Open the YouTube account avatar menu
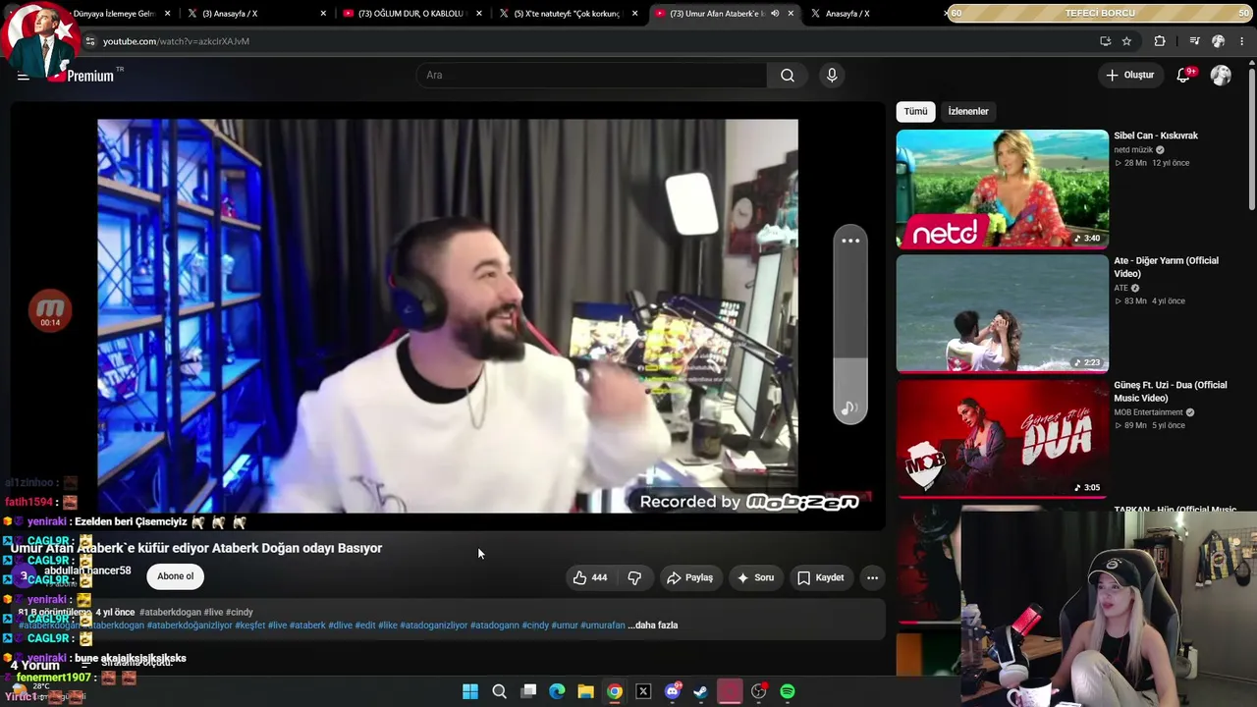This screenshot has width=1257, height=707. point(1221,76)
